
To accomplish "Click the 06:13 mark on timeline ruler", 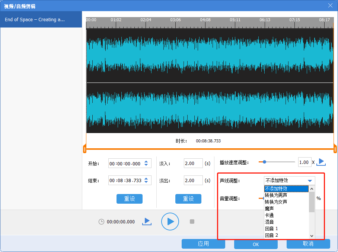I will [x=265, y=20].
